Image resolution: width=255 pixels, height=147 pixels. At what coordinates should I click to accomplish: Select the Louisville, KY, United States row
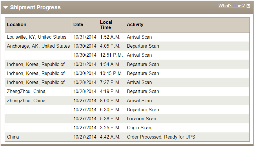tap(127, 37)
